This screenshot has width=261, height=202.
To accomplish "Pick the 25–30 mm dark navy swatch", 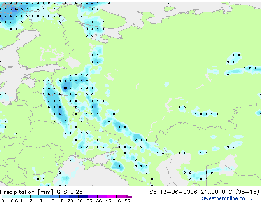I will 83,197.
